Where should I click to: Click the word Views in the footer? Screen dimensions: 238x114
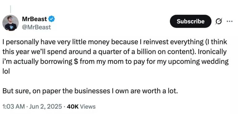[88, 107]
